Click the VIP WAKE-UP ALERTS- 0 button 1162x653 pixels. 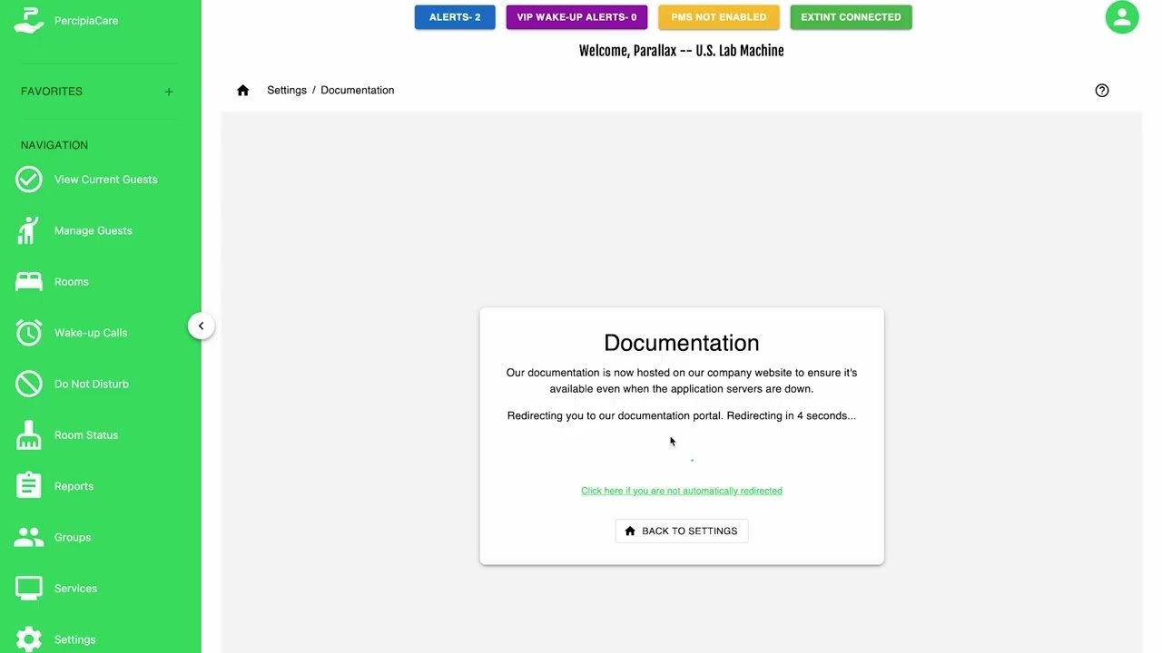[x=576, y=17]
